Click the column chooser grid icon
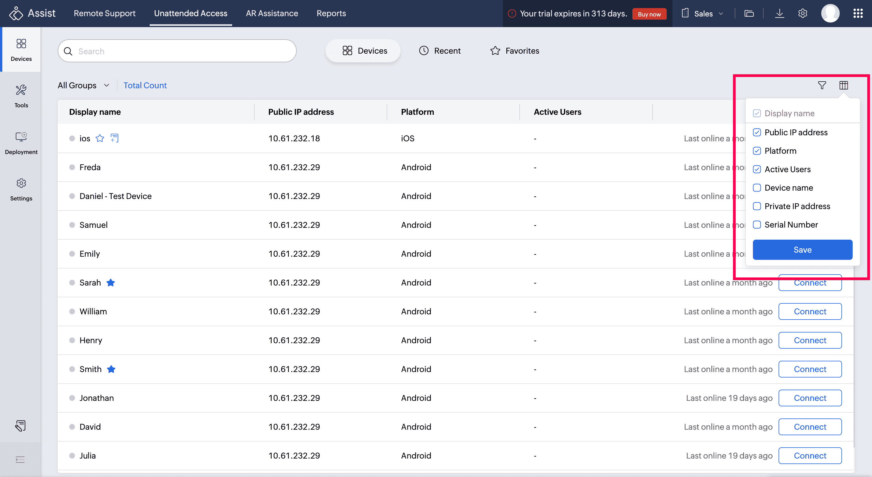Screen dimensions: 872x477 pos(843,85)
